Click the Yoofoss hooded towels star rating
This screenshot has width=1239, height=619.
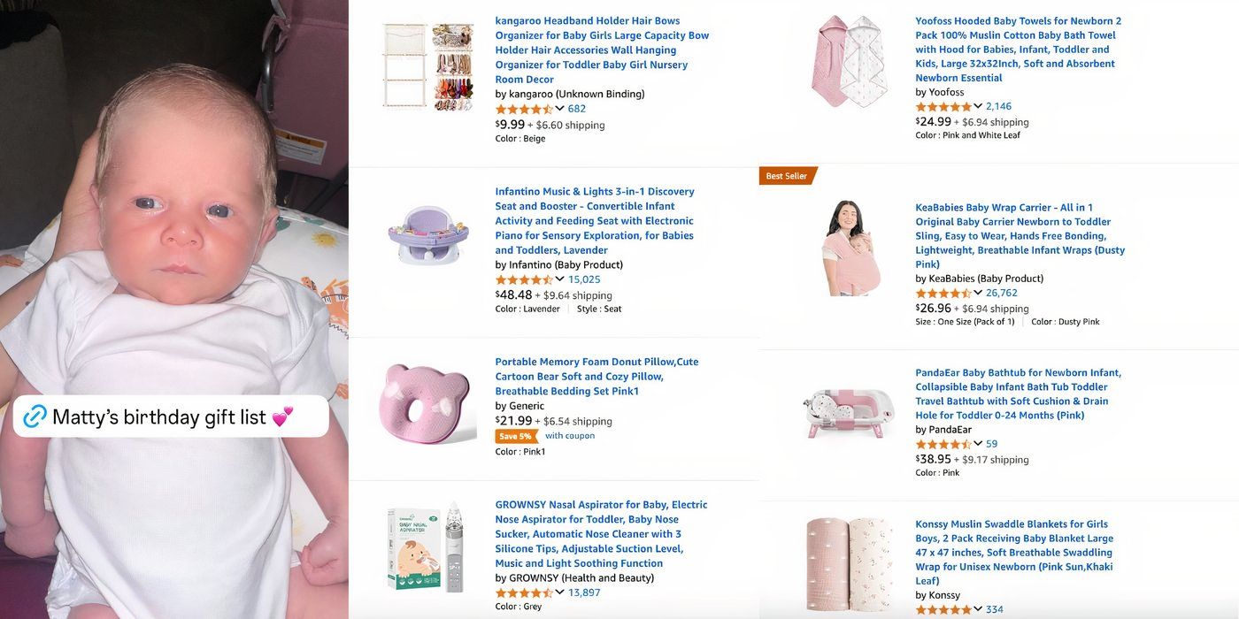pos(943,106)
